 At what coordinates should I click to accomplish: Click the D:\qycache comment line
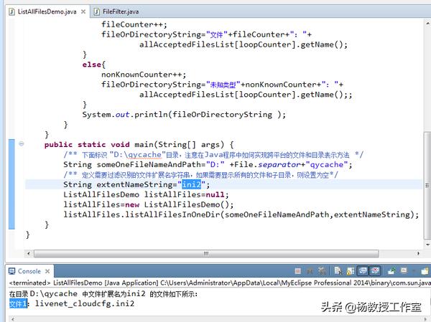213,155
